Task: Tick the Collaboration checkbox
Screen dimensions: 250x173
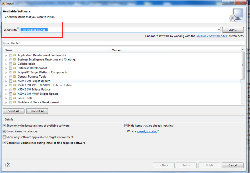Action: (10, 64)
